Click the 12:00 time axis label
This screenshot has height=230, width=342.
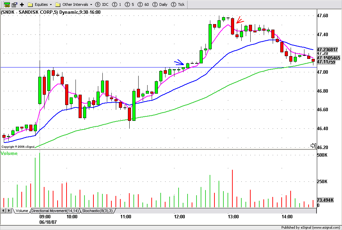pyautogui.click(x=180, y=217)
